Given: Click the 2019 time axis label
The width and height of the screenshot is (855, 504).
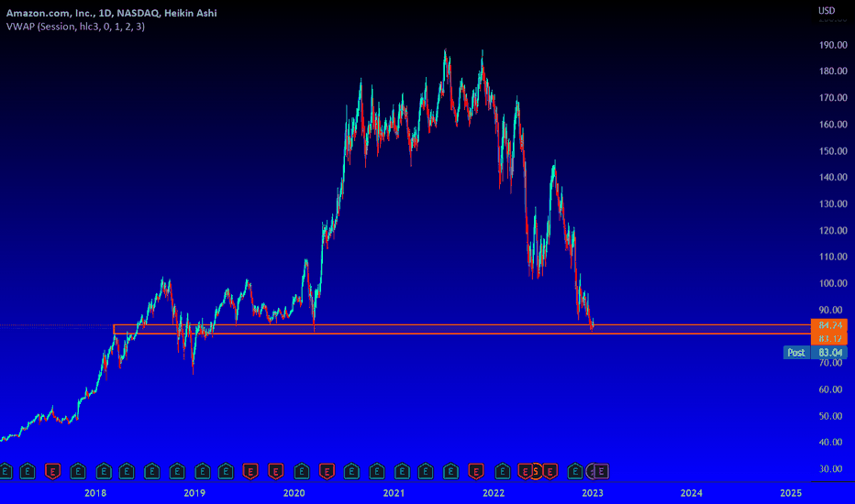Looking at the screenshot, I should (194, 493).
